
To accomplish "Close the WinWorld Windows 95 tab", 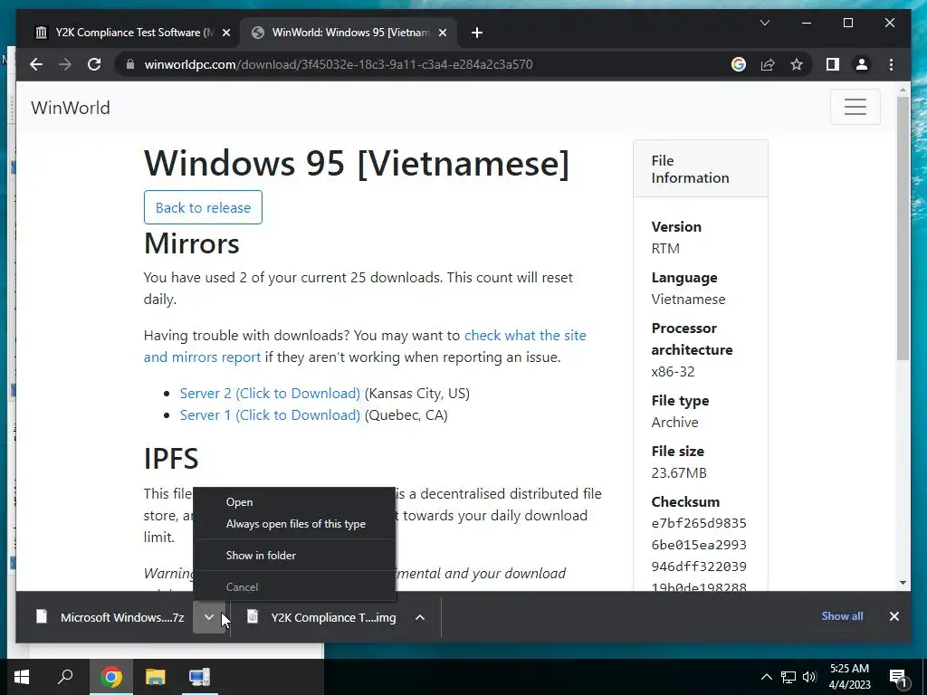I will (442, 33).
